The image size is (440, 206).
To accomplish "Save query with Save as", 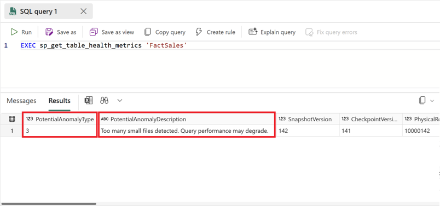I will click(x=61, y=32).
